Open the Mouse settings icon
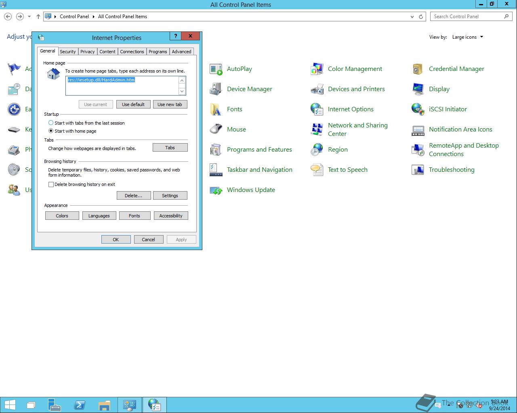The width and height of the screenshot is (517, 413). pos(216,129)
